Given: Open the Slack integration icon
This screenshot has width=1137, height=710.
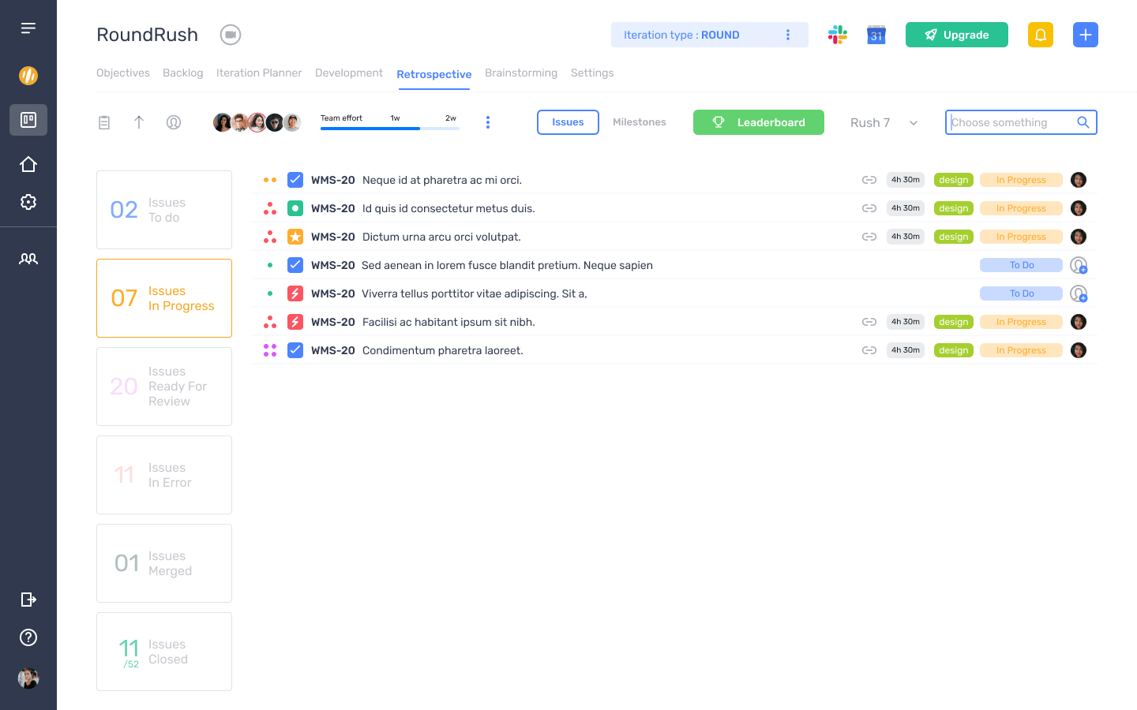Looking at the screenshot, I should [x=838, y=35].
